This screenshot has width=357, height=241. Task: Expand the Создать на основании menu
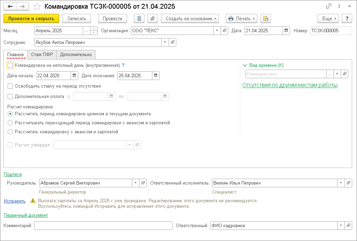pyautogui.click(x=190, y=18)
